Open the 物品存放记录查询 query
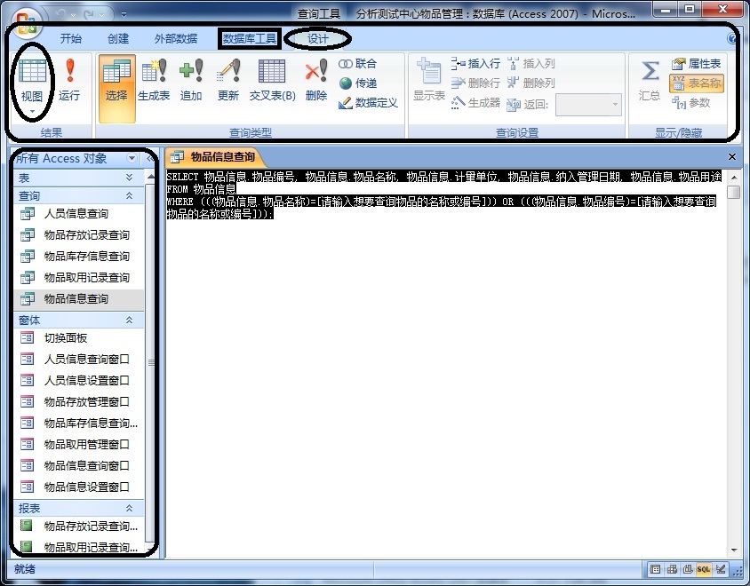750x586 pixels. (79, 235)
